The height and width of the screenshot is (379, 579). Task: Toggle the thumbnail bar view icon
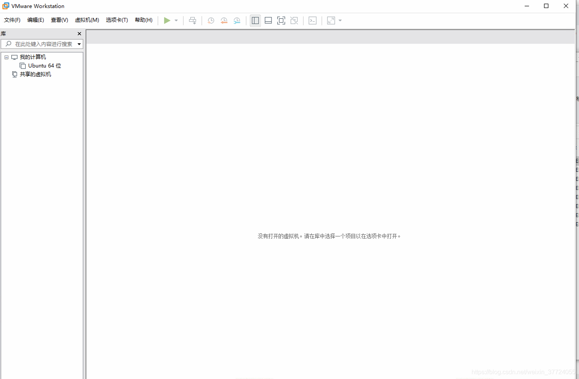point(268,21)
